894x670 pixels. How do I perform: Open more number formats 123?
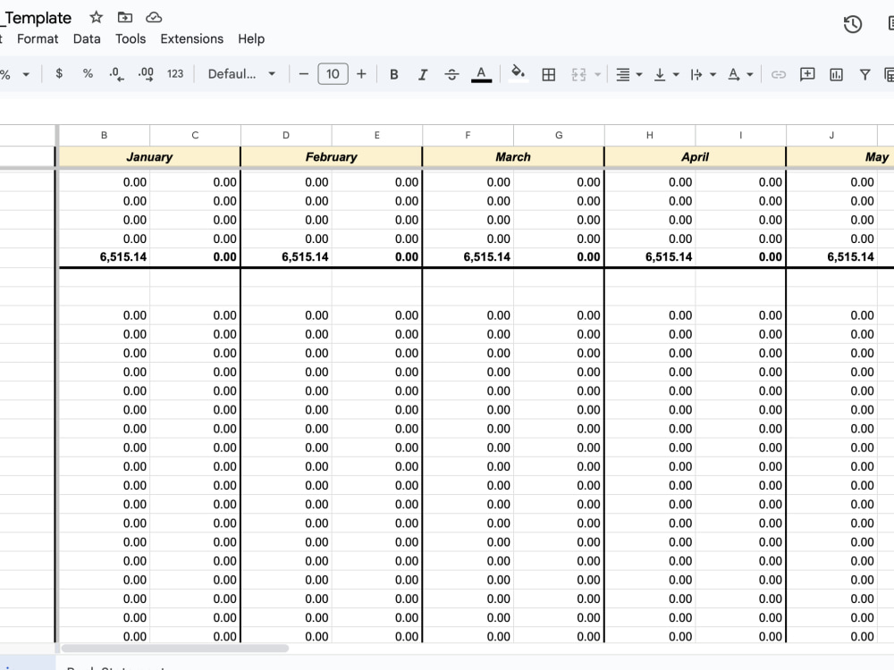pos(175,73)
